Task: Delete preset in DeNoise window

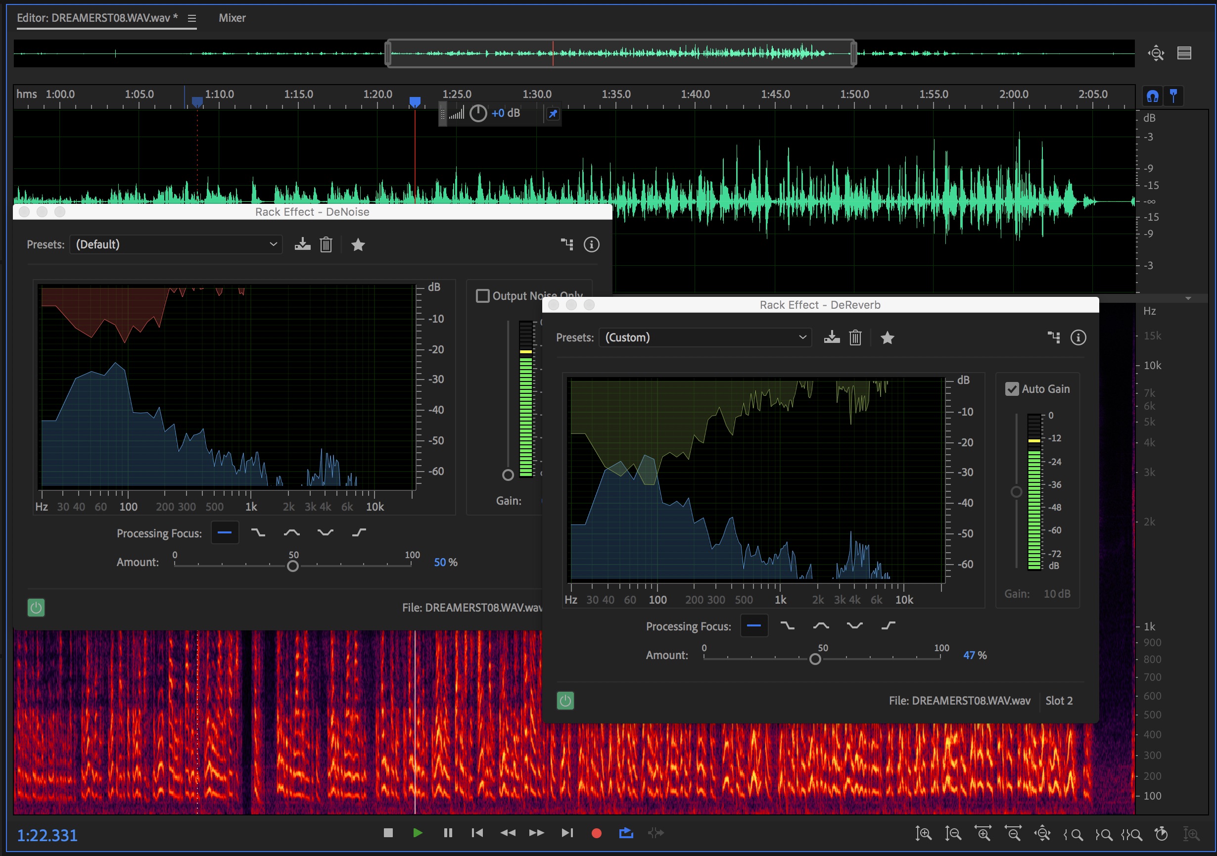Action: [x=326, y=244]
